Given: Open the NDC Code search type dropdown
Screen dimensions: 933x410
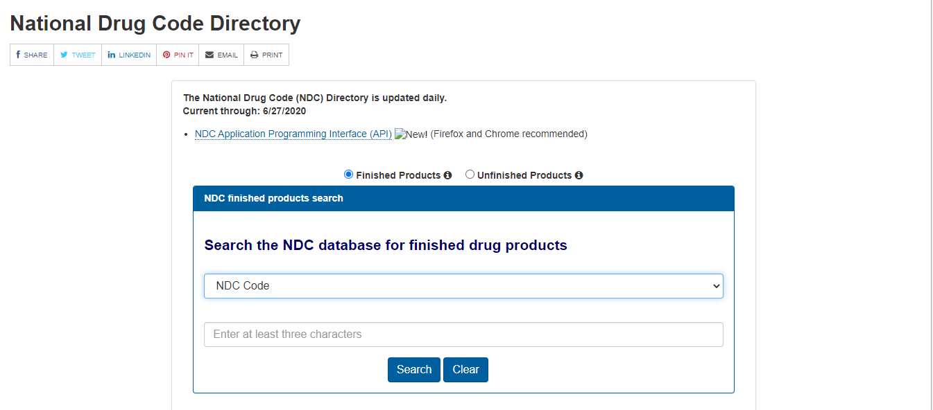Looking at the screenshot, I should (463, 286).
